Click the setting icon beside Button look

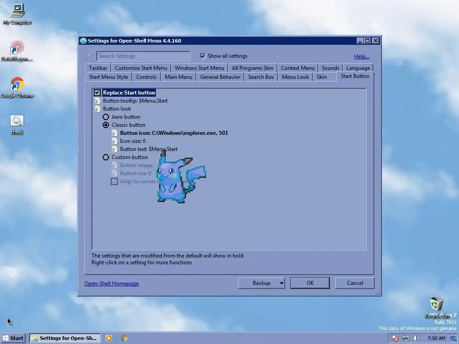[97, 109]
